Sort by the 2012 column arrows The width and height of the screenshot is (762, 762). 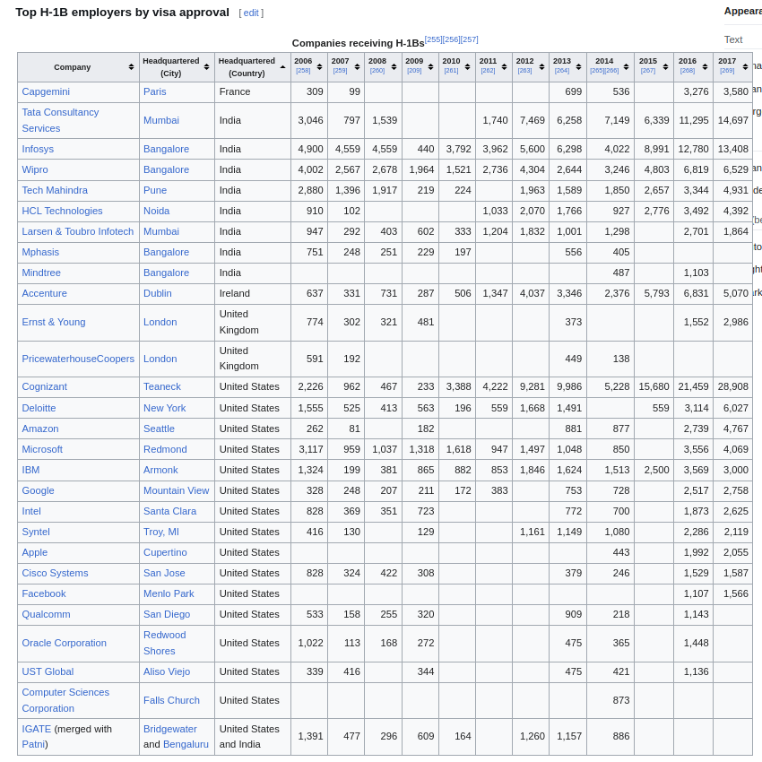click(x=541, y=67)
